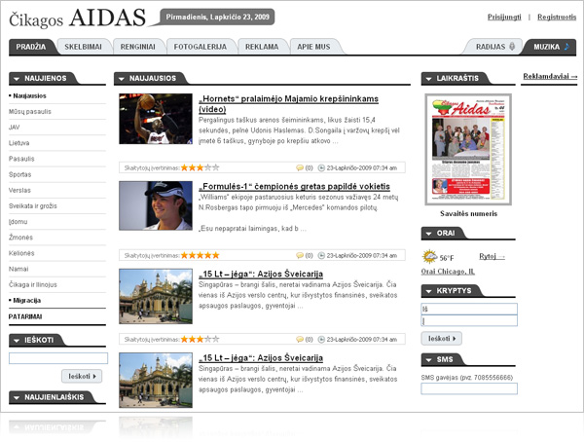Open the Orai Chicago, IL link
This screenshot has height=442, width=584.
pos(448,272)
